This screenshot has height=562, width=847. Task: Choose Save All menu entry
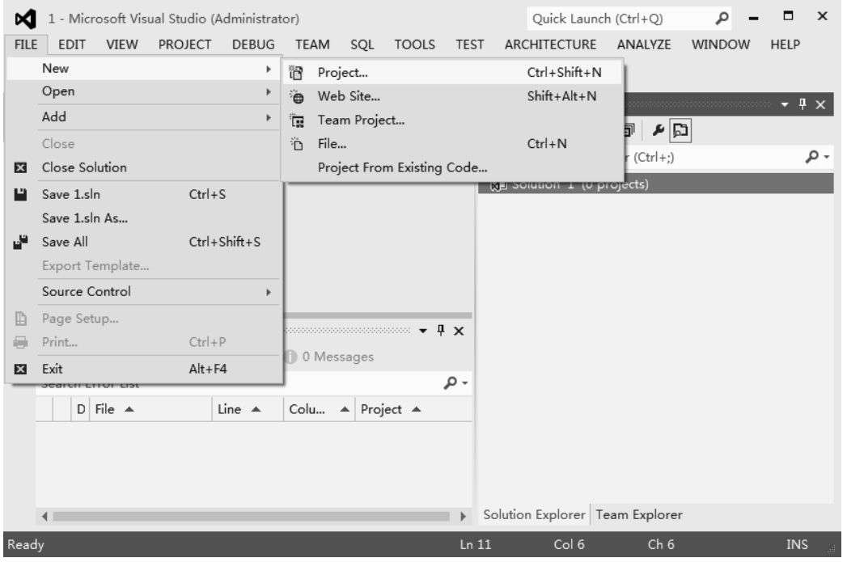145,242
